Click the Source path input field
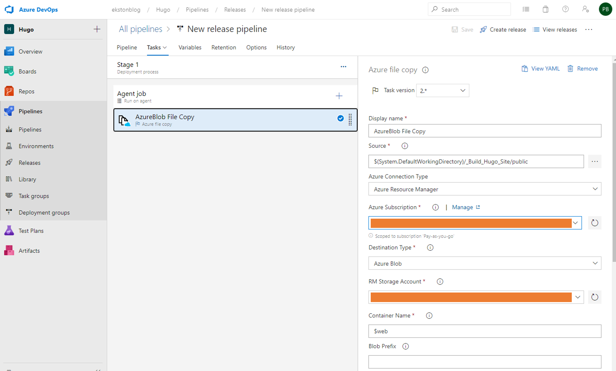The image size is (616, 371). [x=476, y=162]
